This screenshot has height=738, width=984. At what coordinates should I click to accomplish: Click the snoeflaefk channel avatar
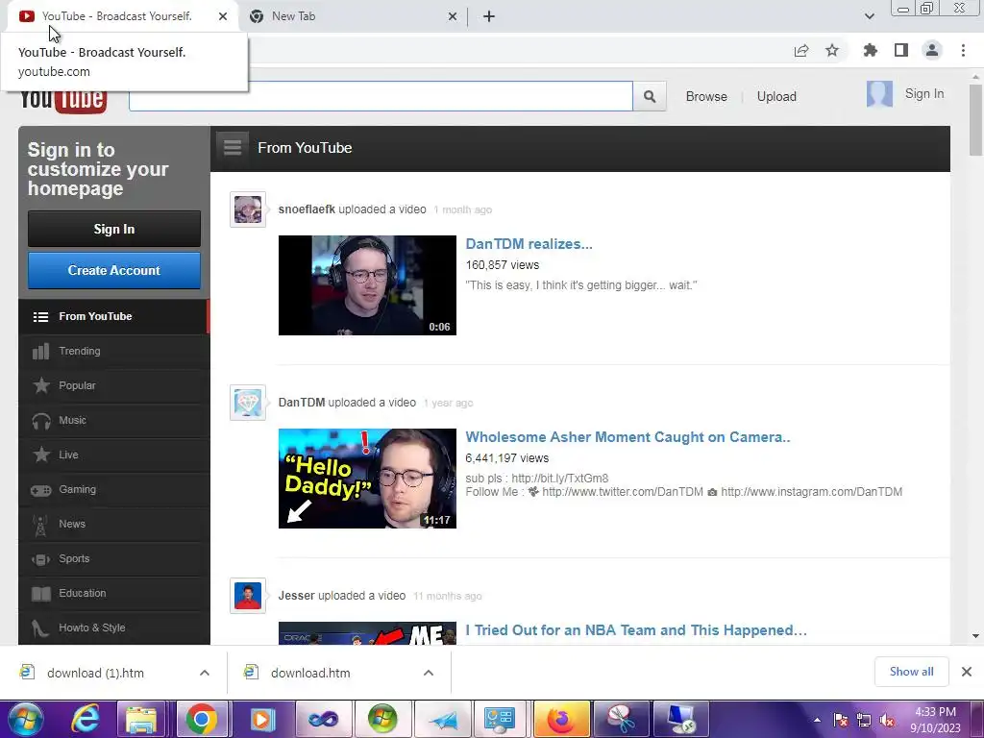(248, 209)
